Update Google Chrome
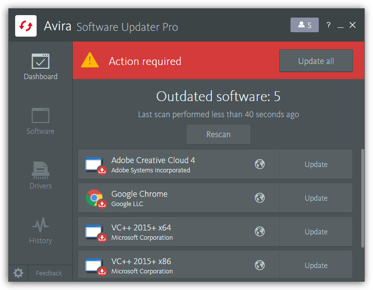Image resolution: width=373 pixels, height=290 pixels. tap(316, 198)
